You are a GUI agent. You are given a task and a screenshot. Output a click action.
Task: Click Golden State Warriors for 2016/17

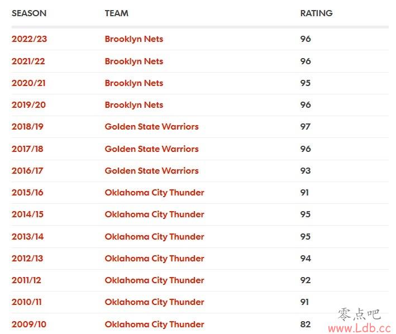[x=151, y=171]
